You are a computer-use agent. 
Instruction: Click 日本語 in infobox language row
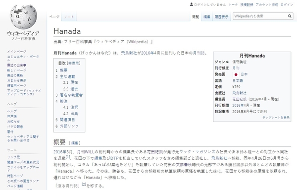coord(238,81)
